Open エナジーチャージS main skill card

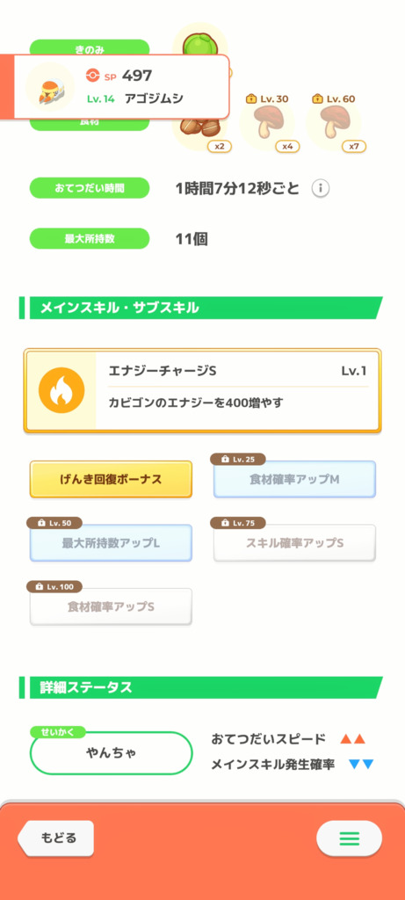click(202, 390)
